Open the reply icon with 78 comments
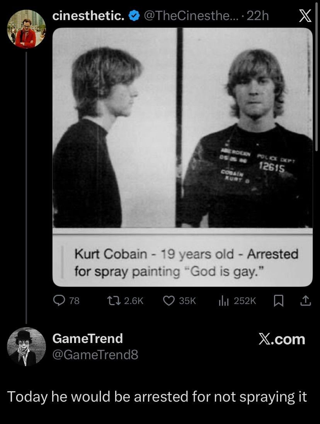This screenshot has width=320, height=424. coord(59,301)
